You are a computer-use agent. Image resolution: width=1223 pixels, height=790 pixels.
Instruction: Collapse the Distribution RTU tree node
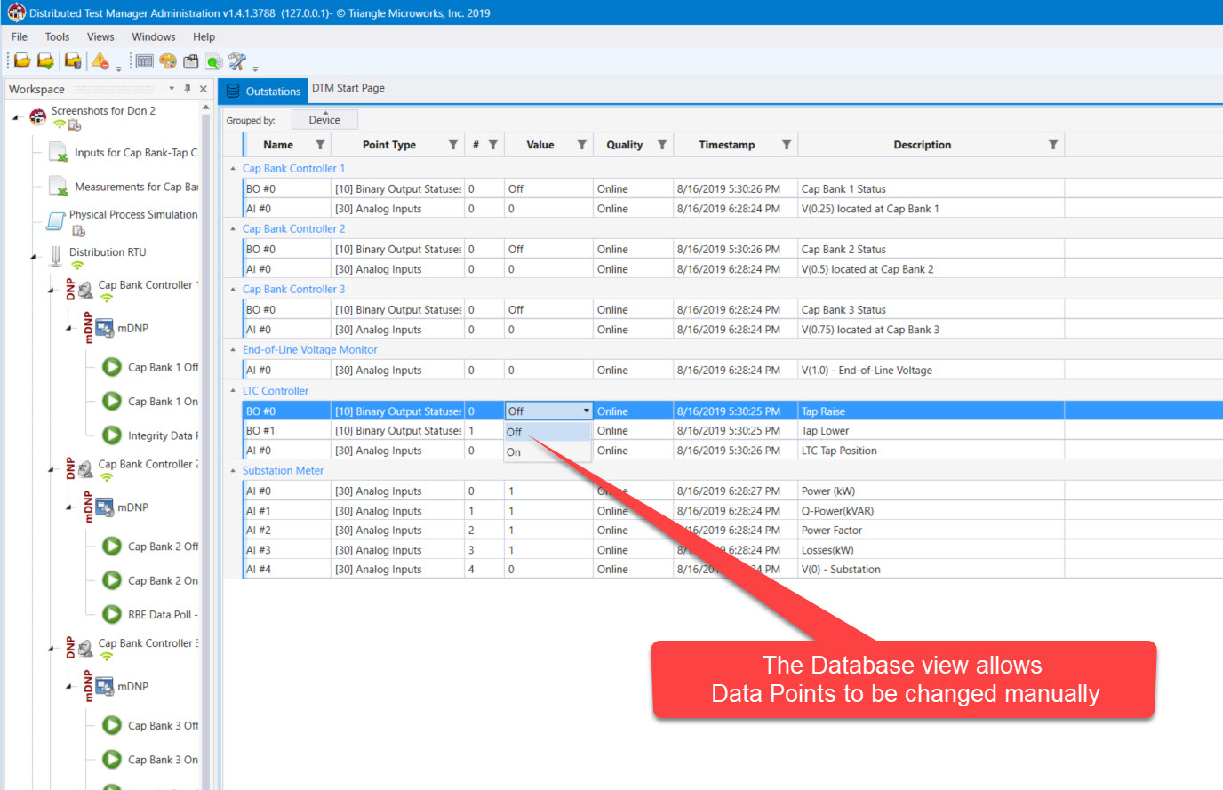[x=34, y=257]
